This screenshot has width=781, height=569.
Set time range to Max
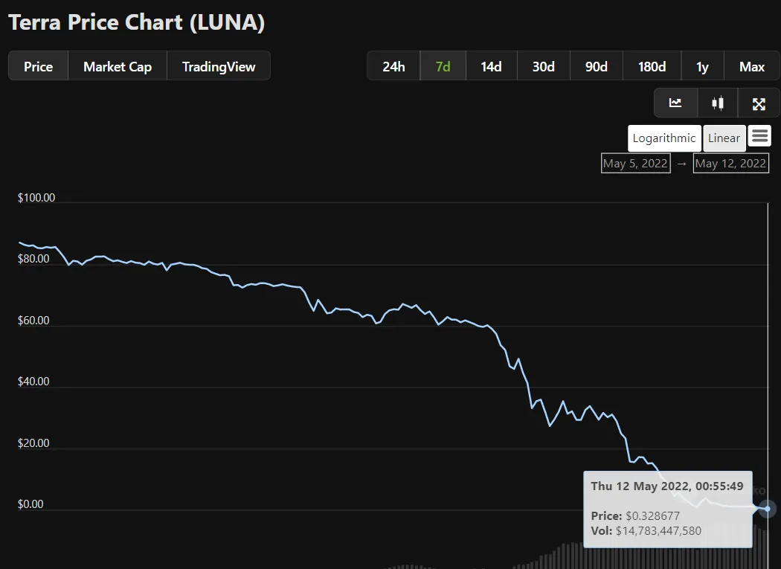click(751, 66)
